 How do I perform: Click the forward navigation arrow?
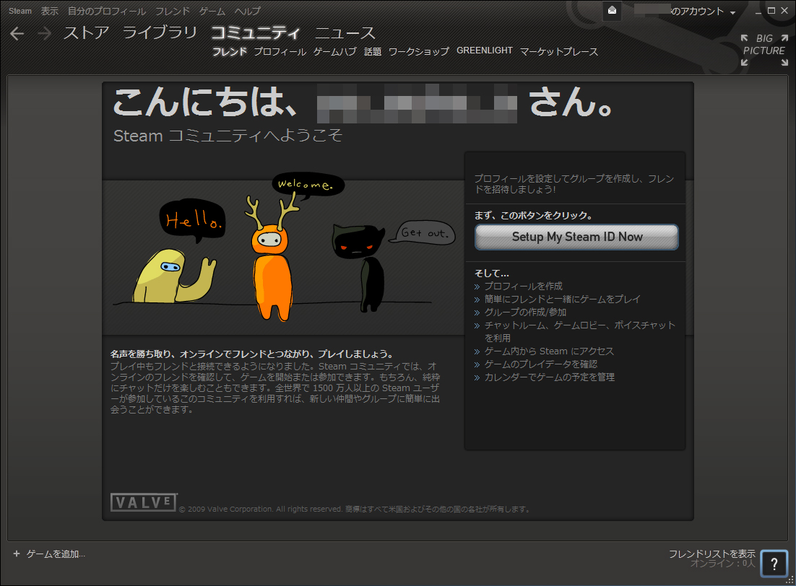44,33
